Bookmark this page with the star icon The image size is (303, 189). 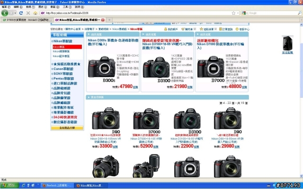click(x=233, y=13)
